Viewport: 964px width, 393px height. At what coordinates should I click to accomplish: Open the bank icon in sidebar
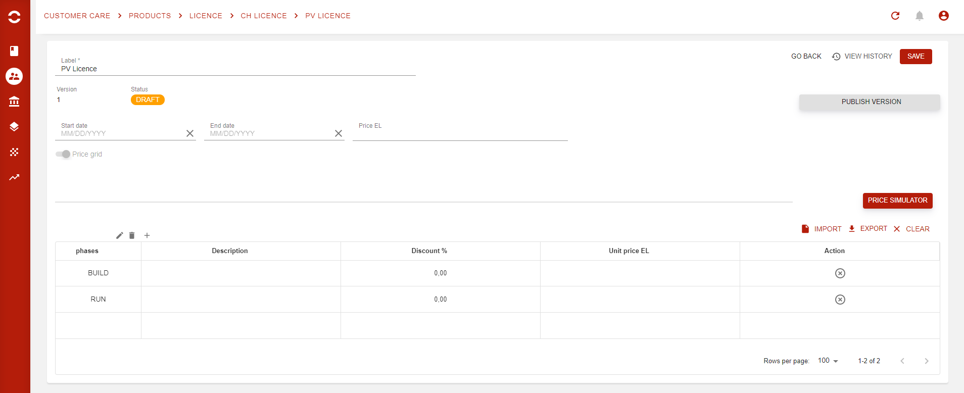(14, 102)
